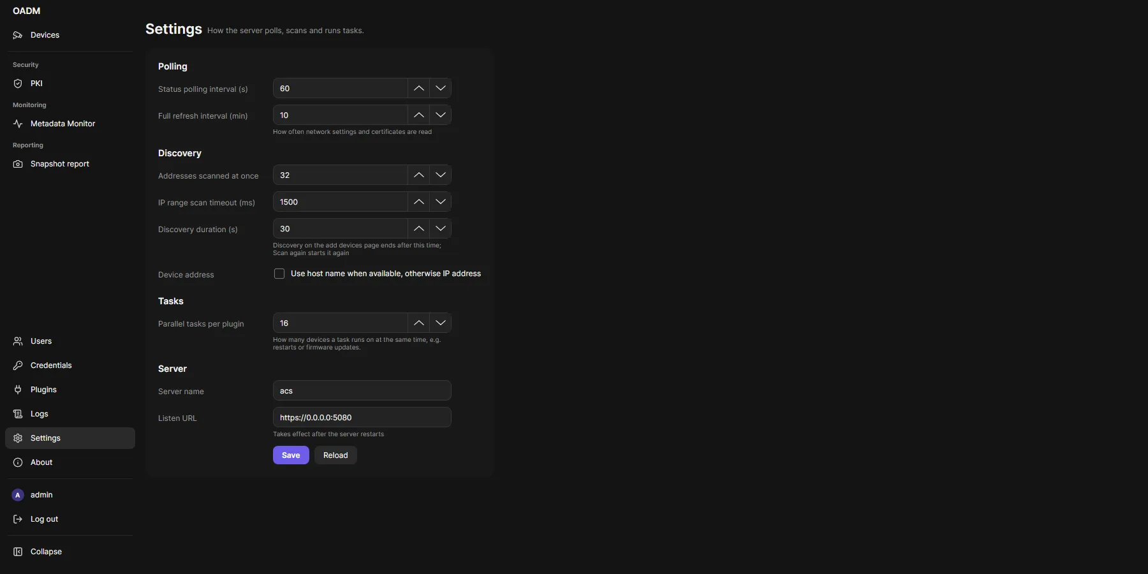
Task: Click the Settings gear icon
Action: point(18,438)
